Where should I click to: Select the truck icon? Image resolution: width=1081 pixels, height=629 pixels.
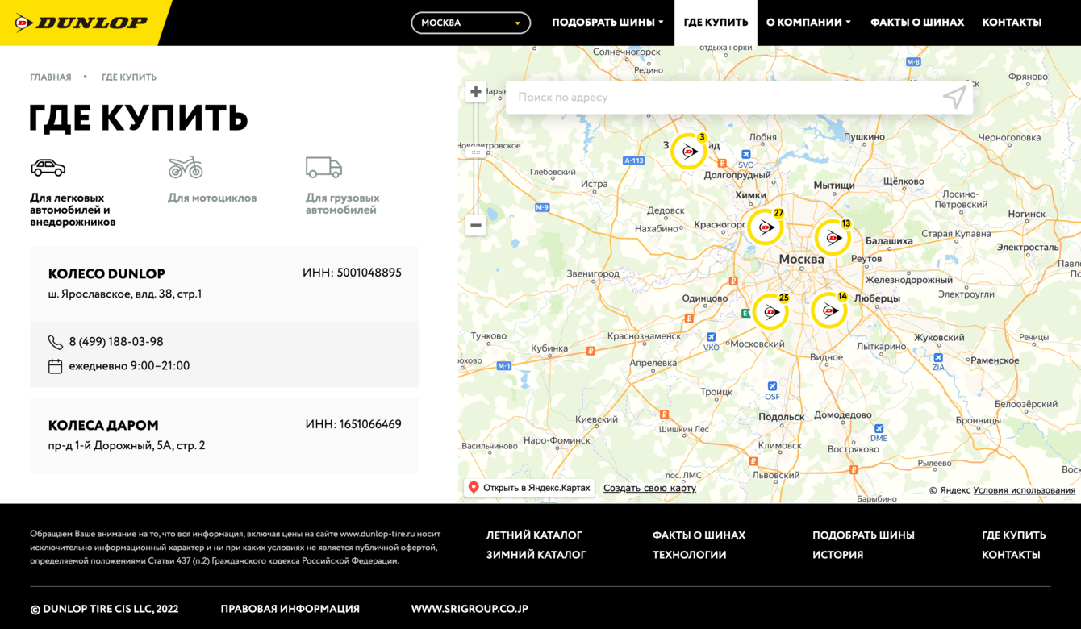[323, 167]
